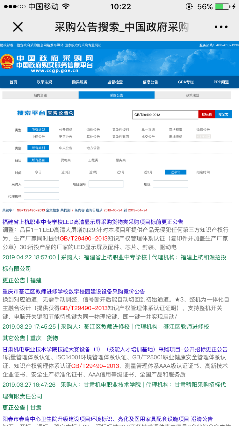Select 所有类别 category filter
The width and height of the screenshot is (239, 426).
38,148
